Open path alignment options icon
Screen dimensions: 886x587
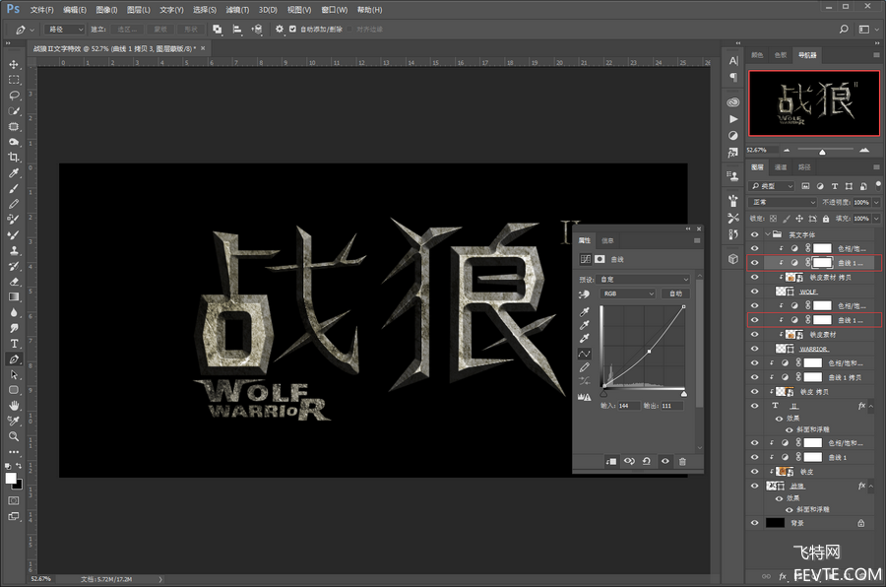click(237, 29)
